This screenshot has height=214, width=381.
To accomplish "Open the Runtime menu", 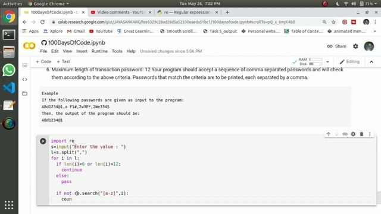I will (x=99, y=51).
